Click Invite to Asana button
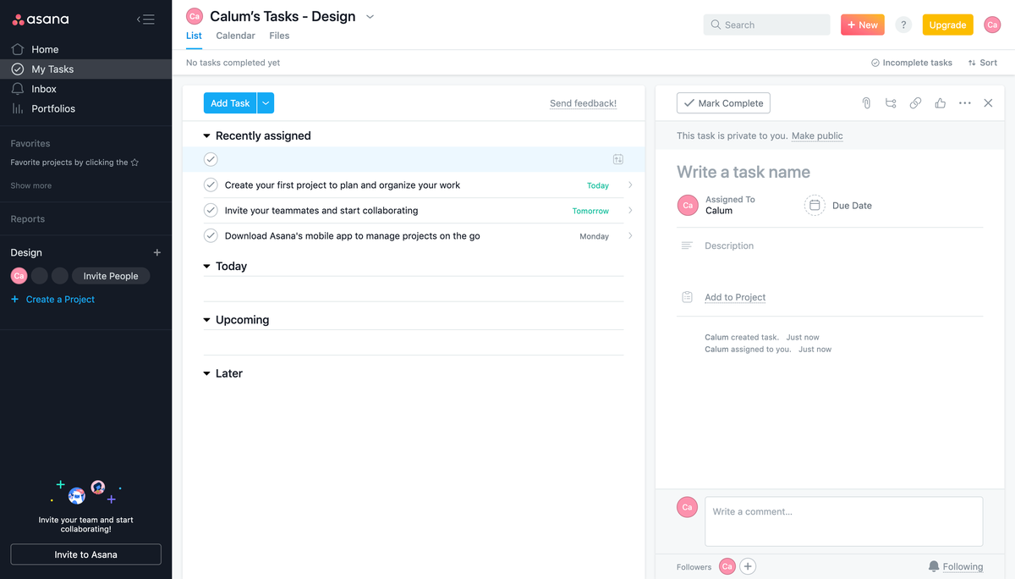 [85, 554]
